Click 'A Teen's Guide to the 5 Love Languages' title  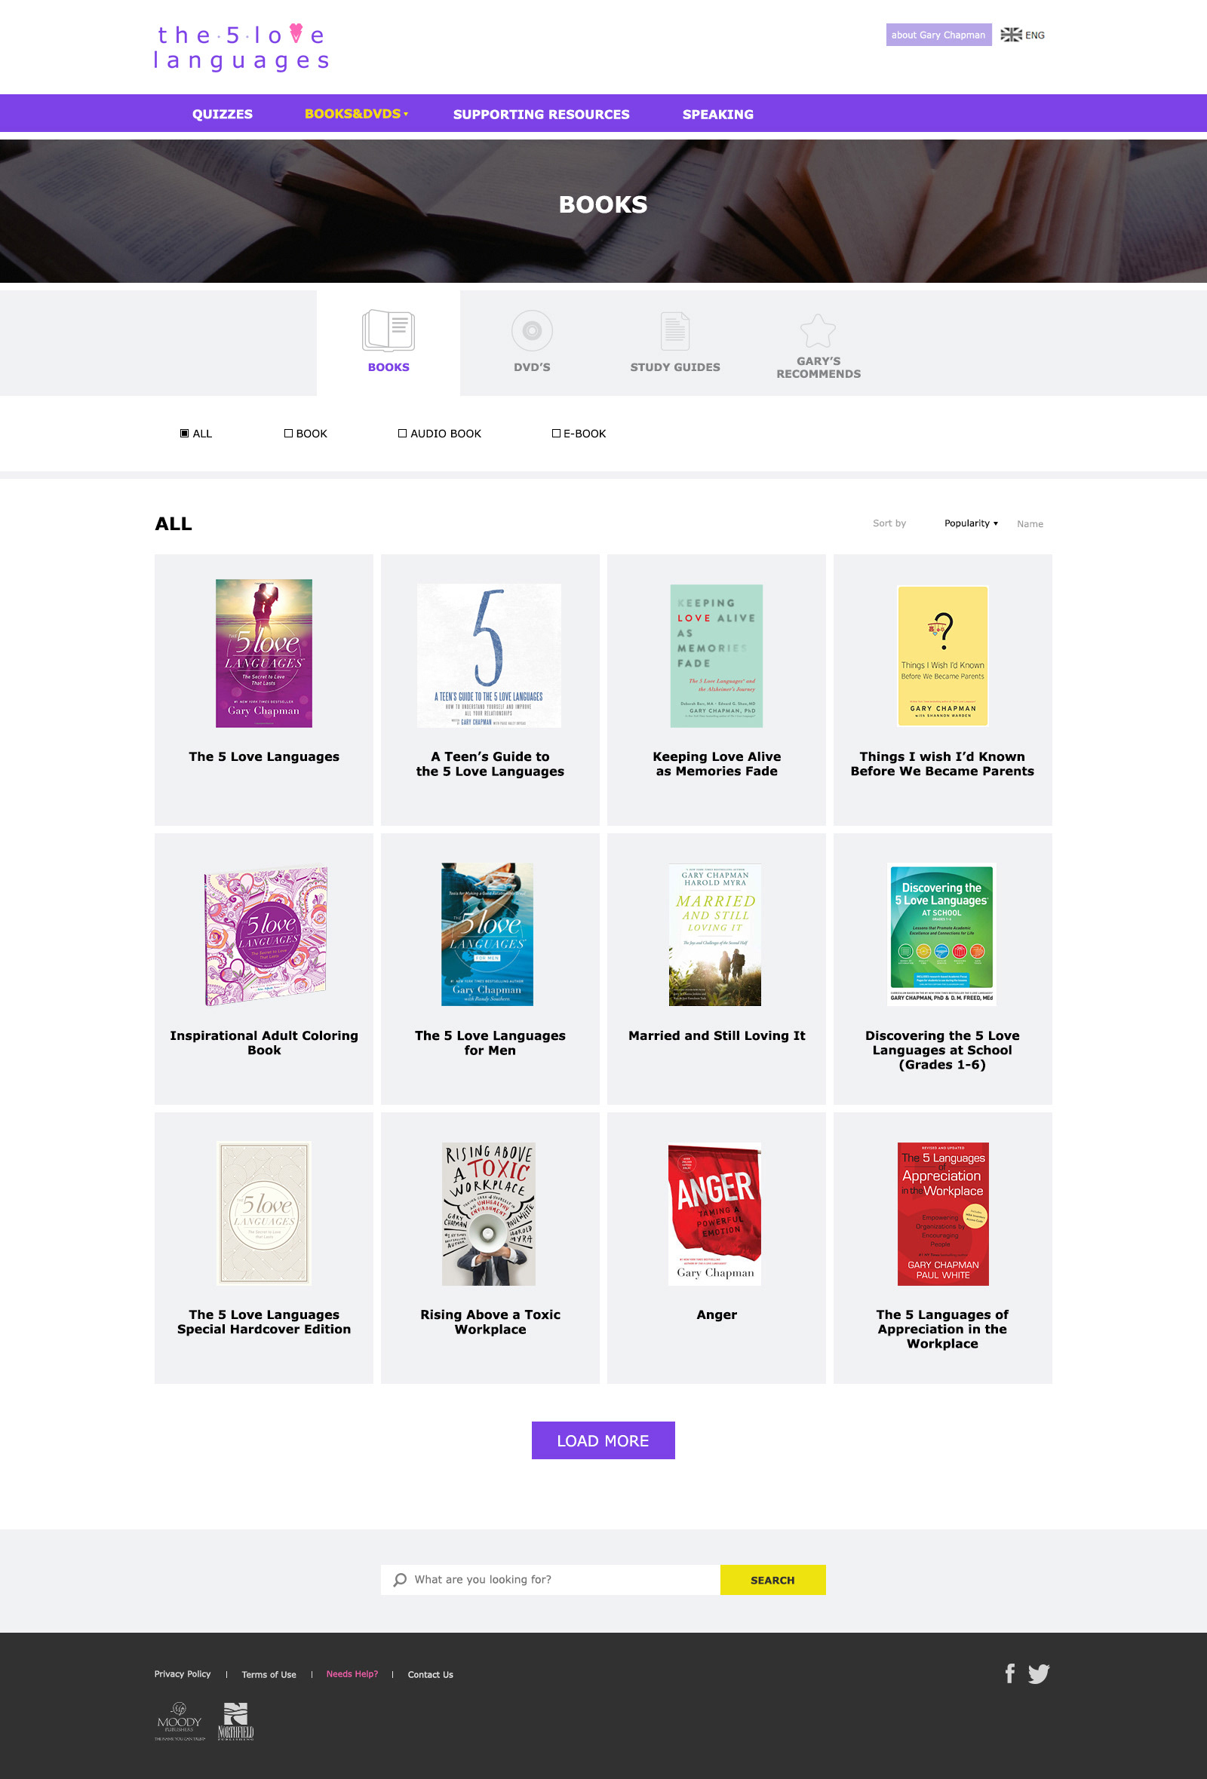[490, 764]
